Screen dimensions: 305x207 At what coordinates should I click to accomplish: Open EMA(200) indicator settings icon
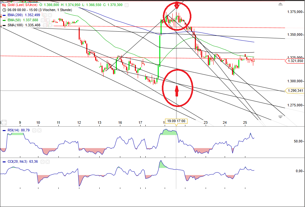45,15
